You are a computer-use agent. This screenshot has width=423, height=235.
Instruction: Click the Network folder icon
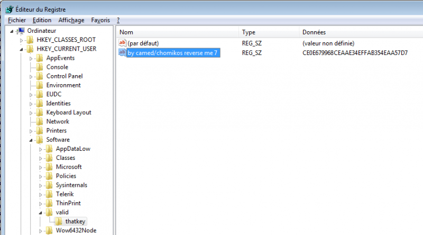pyautogui.click(x=40, y=122)
